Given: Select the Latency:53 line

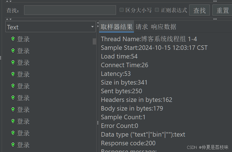Looking at the screenshot, I should pos(116,74).
